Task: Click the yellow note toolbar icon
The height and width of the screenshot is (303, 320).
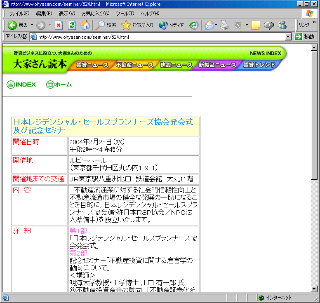Action: click(x=256, y=25)
